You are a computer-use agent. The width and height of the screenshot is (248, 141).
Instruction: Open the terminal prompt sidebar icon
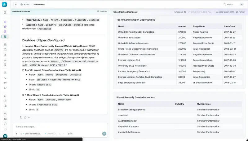coord(5,78)
